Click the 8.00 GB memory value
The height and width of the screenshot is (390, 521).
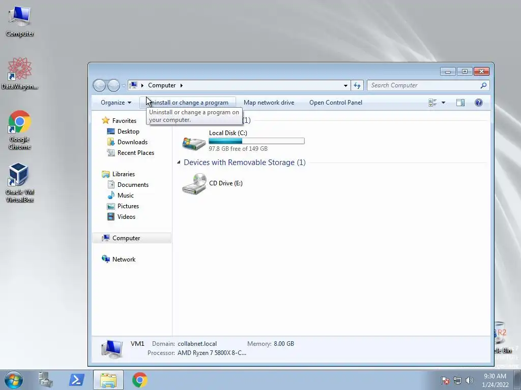[x=284, y=344]
